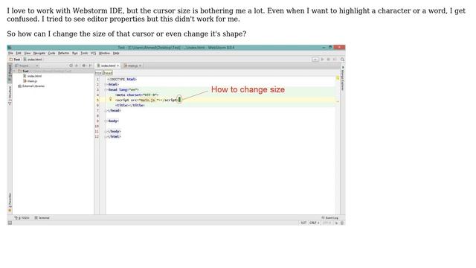Click the cursor position 5:37 in status bar
The image size is (476, 268).
coord(303,223)
